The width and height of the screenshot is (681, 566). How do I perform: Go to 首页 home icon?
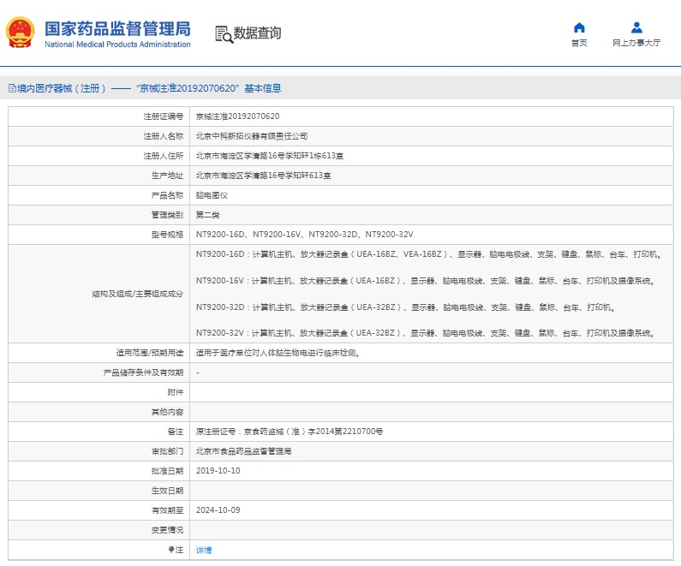[x=579, y=27]
